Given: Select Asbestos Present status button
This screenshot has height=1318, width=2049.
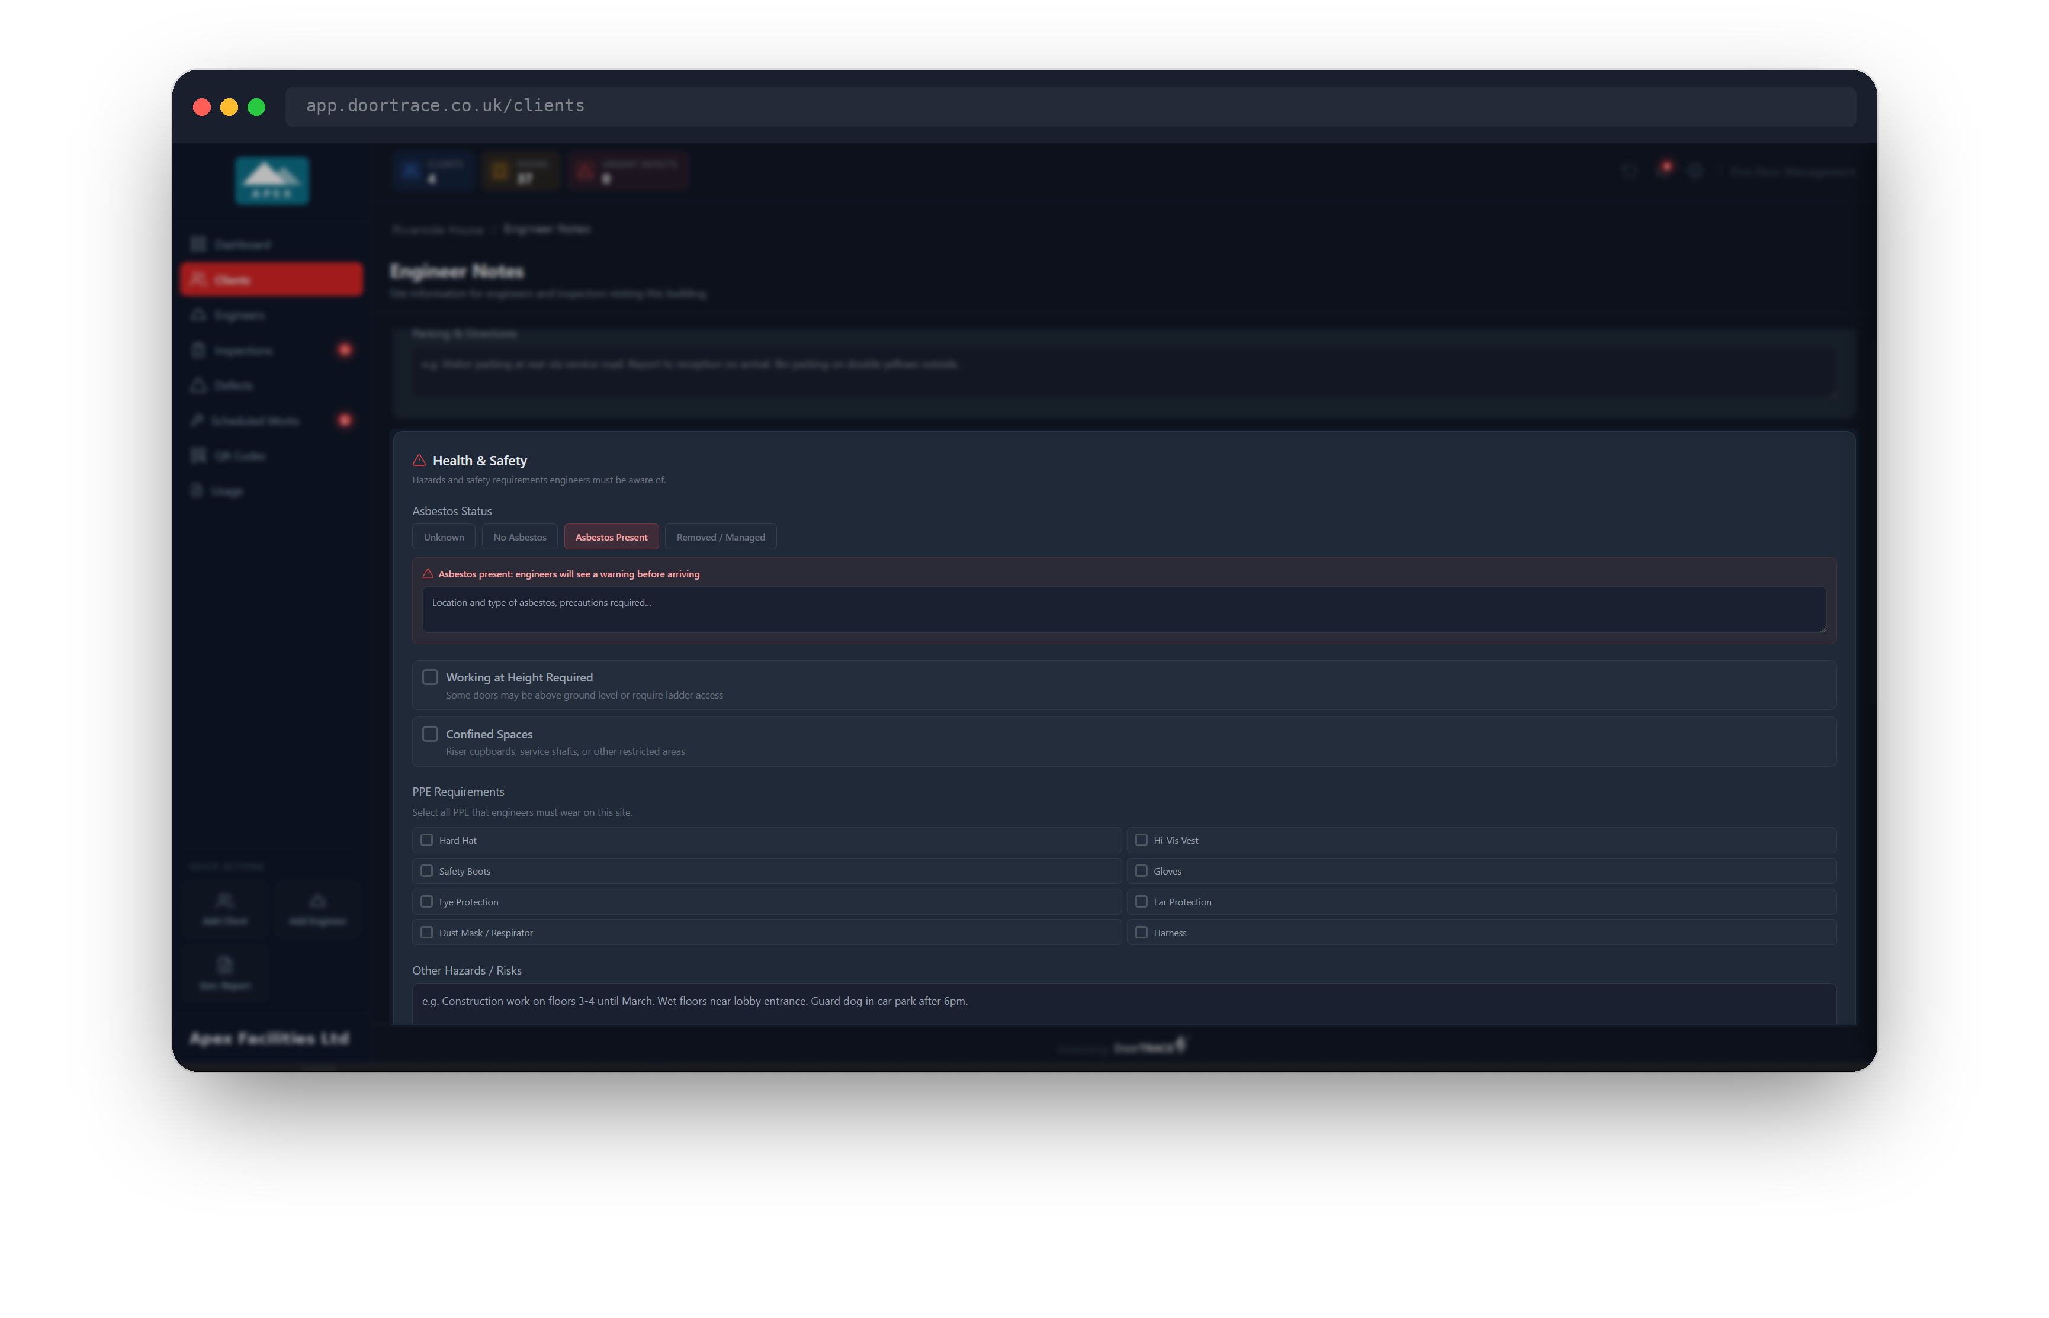Looking at the screenshot, I should pos(611,536).
